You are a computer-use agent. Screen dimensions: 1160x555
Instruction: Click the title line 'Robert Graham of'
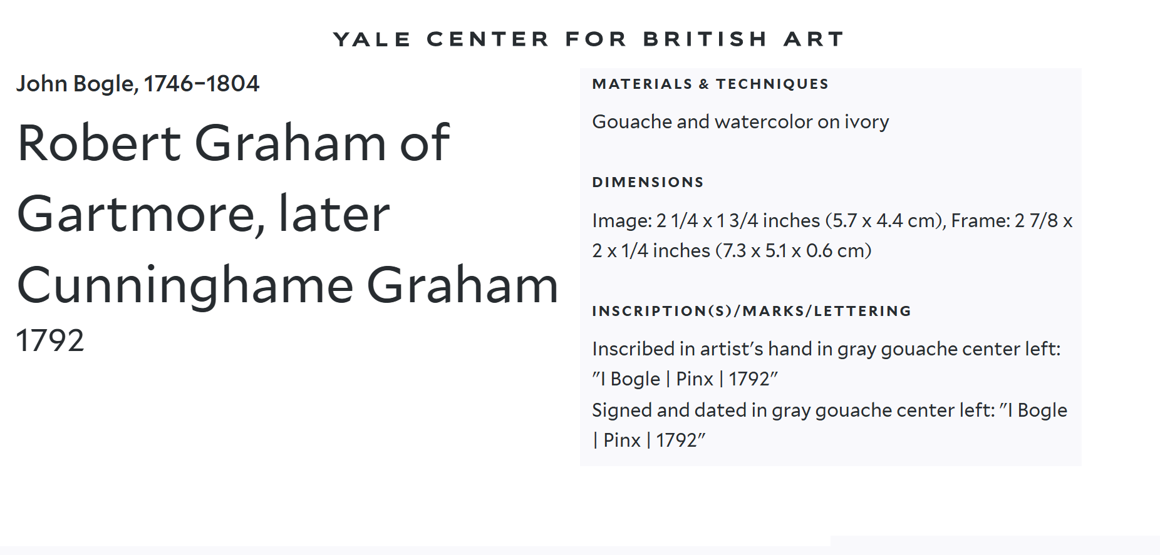tap(233, 143)
